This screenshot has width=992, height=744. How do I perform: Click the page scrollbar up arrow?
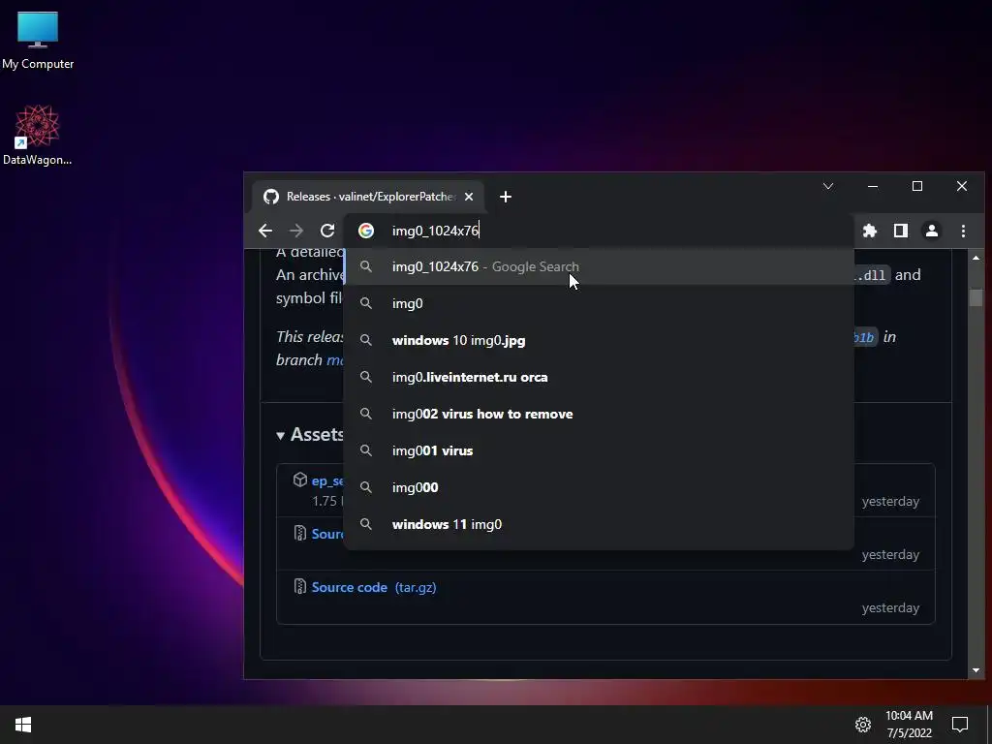point(976,258)
